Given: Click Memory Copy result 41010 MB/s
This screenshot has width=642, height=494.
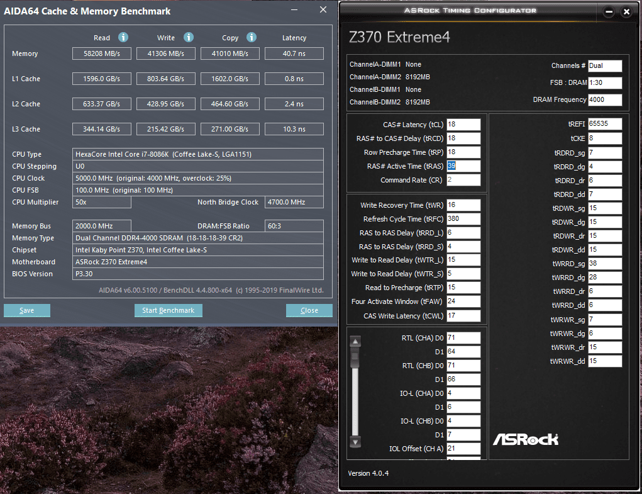Looking at the screenshot, I should (230, 53).
